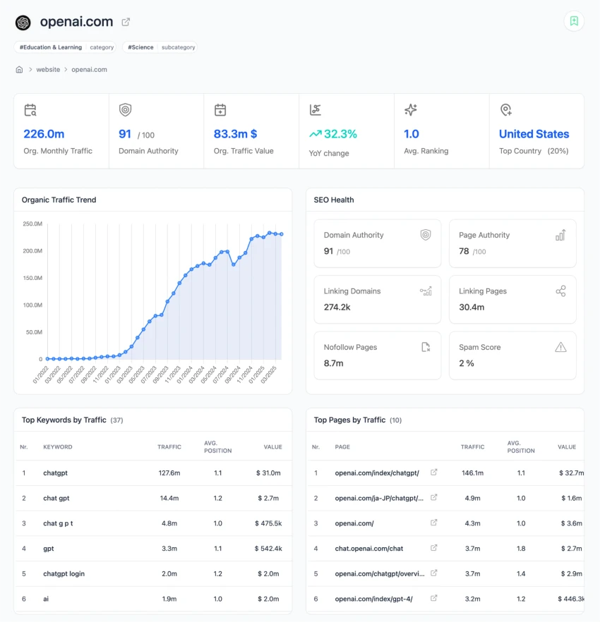This screenshot has height=622, width=600.
Task: Open the external link icon beside openai.com title
Action: click(126, 22)
